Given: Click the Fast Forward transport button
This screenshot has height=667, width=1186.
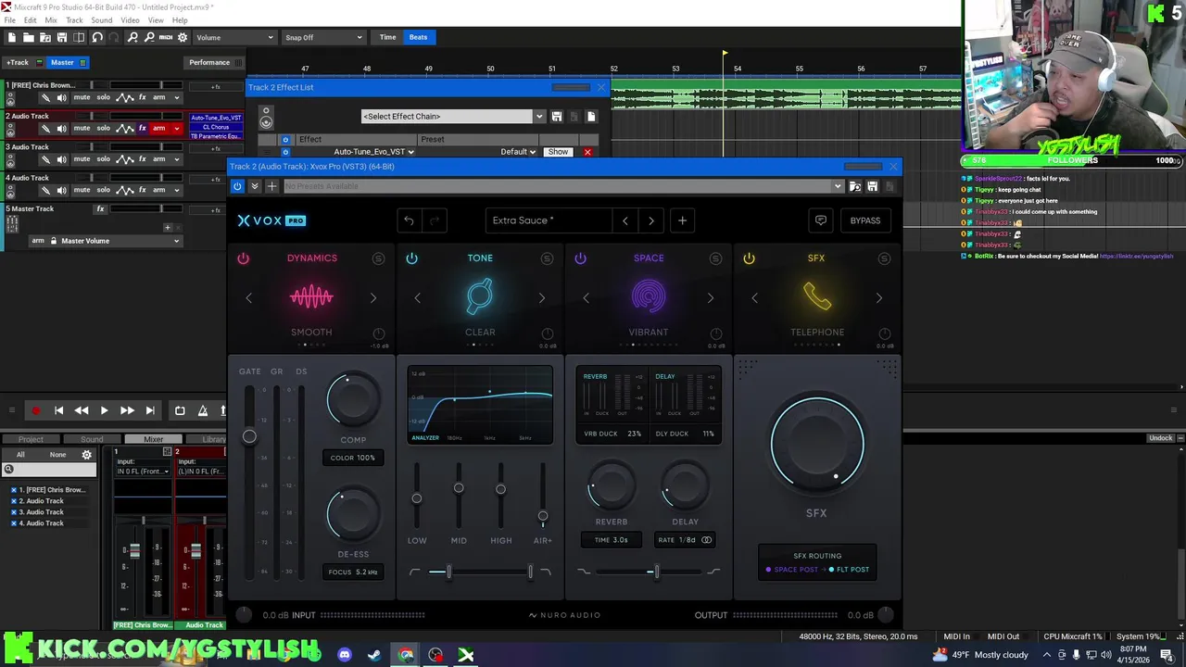Looking at the screenshot, I should 127,410.
